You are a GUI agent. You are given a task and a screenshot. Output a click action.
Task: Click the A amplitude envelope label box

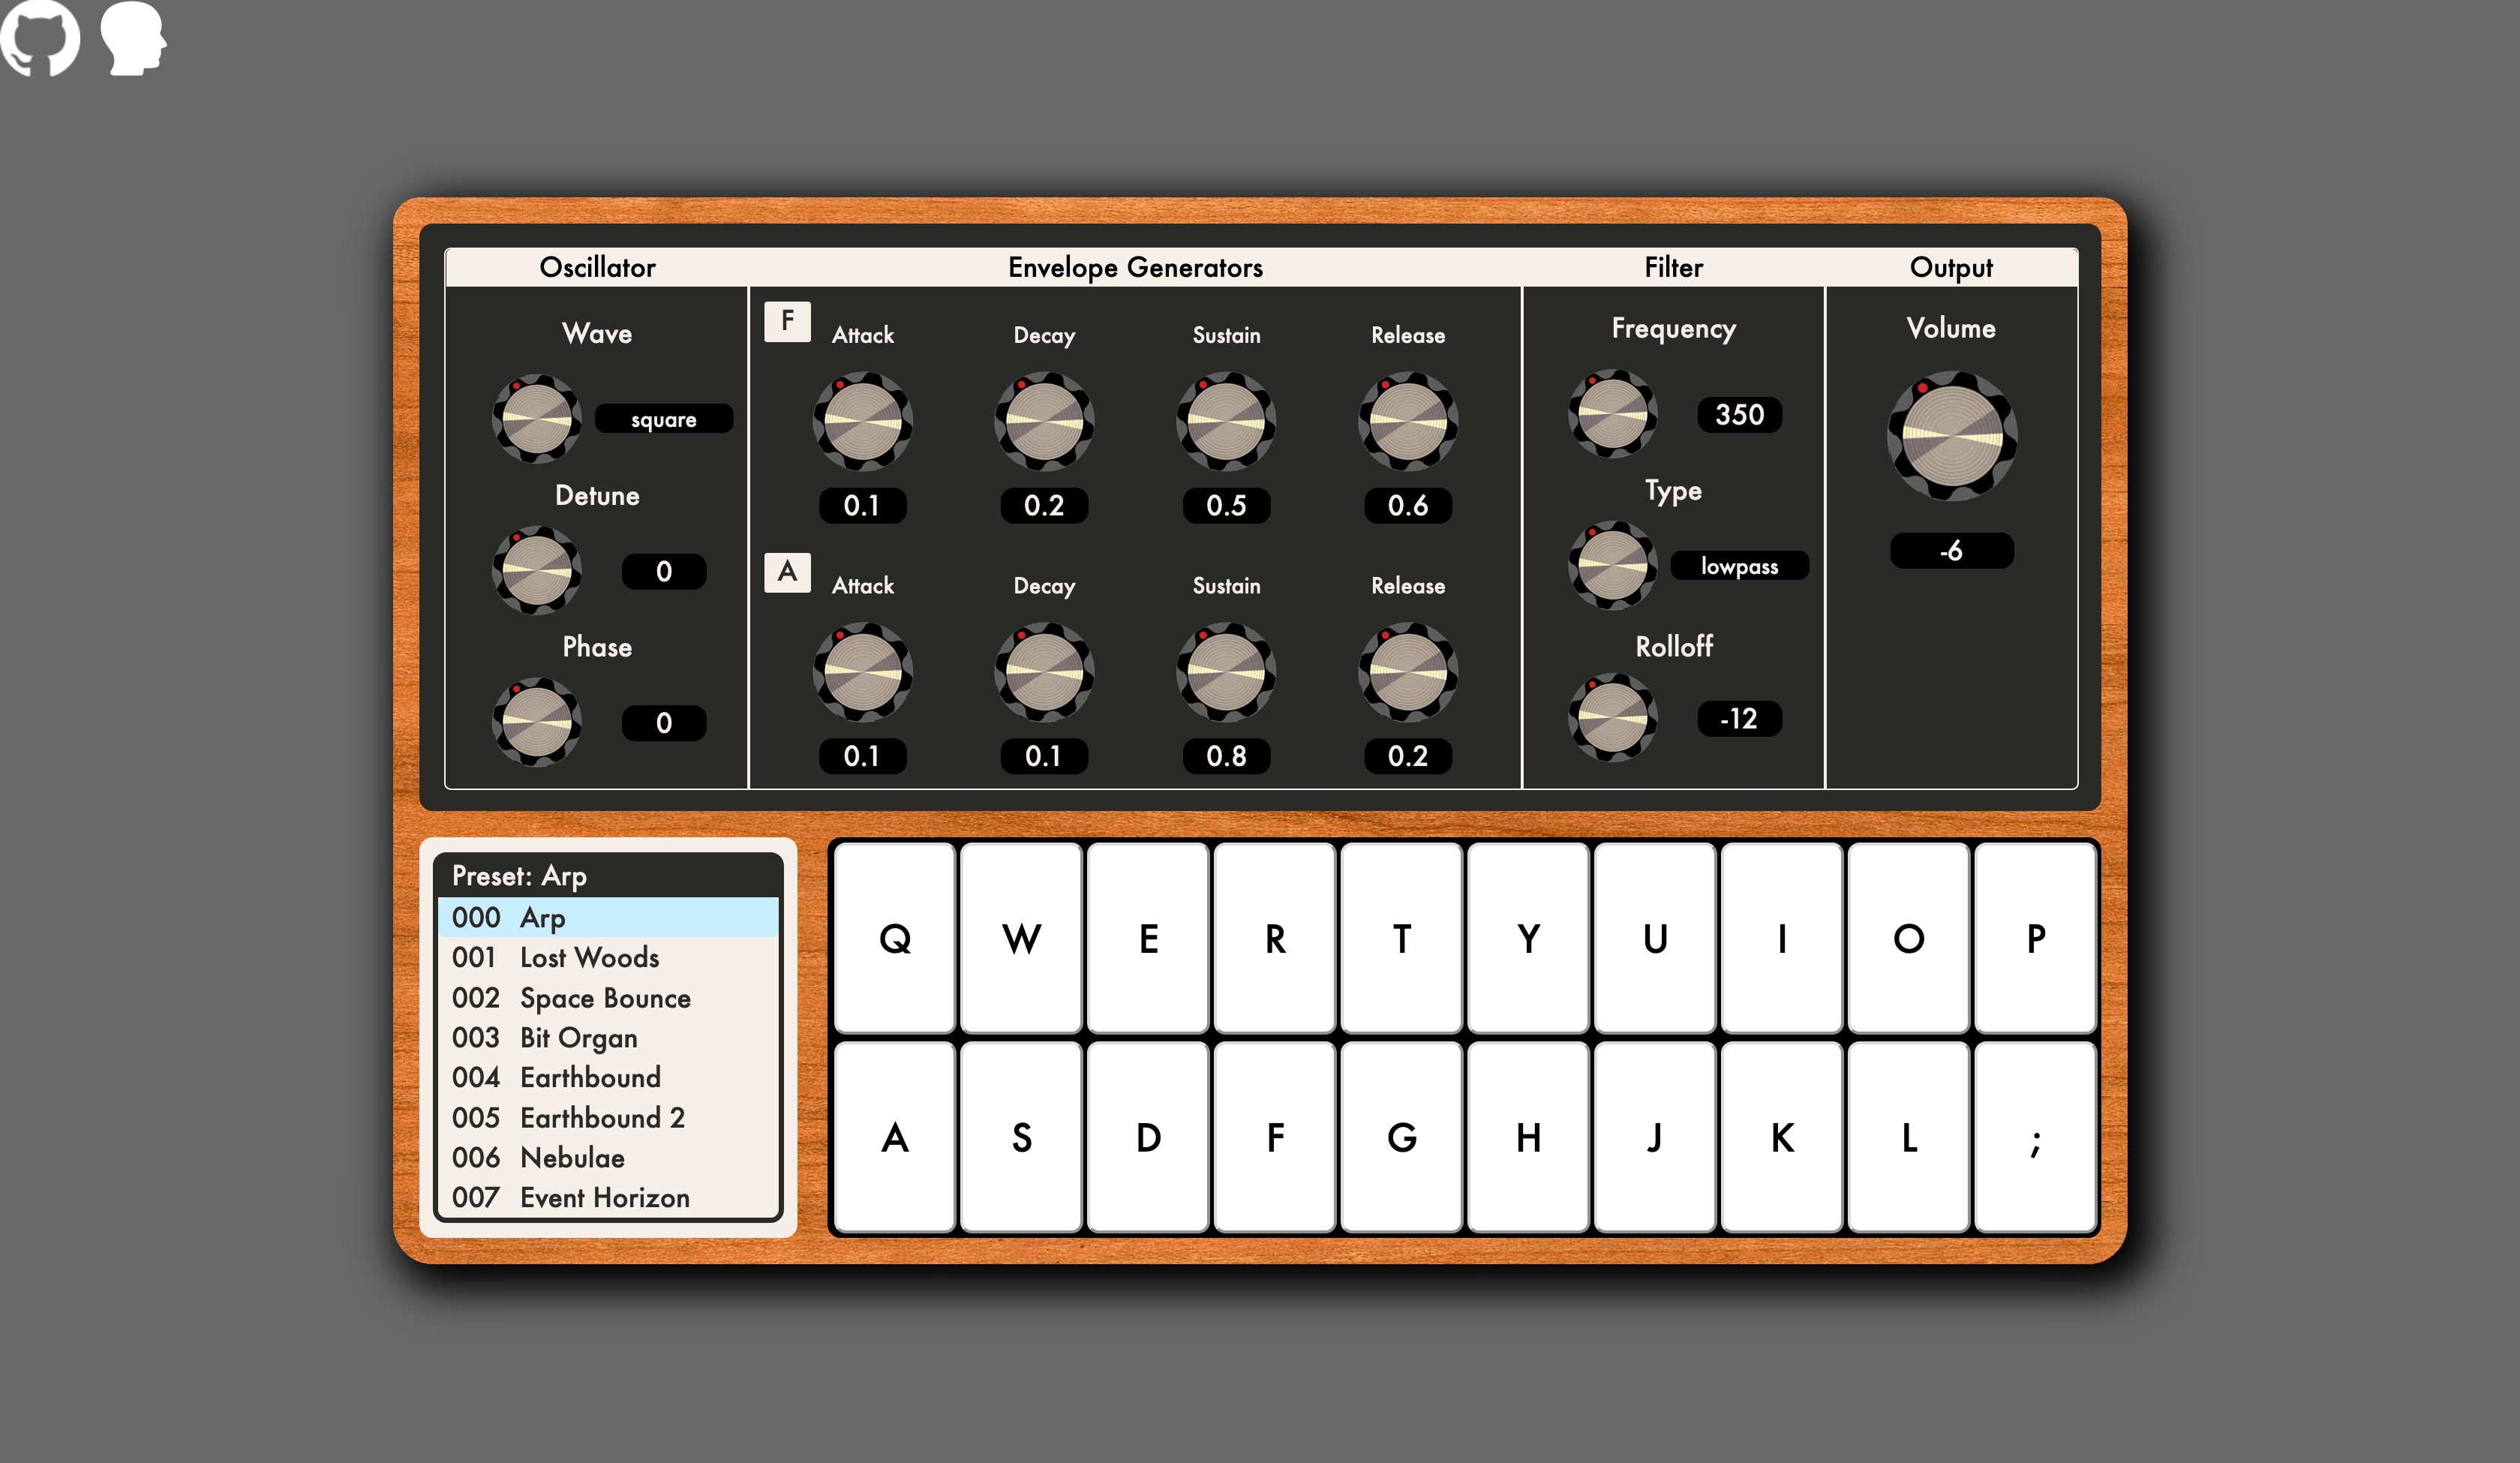point(787,572)
